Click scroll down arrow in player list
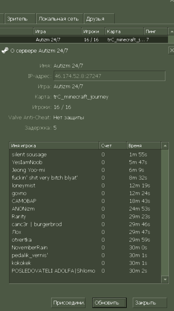This screenshot has height=311, width=174. (165, 280)
